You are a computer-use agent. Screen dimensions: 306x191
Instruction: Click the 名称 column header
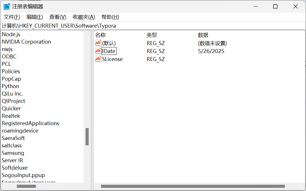(119, 35)
